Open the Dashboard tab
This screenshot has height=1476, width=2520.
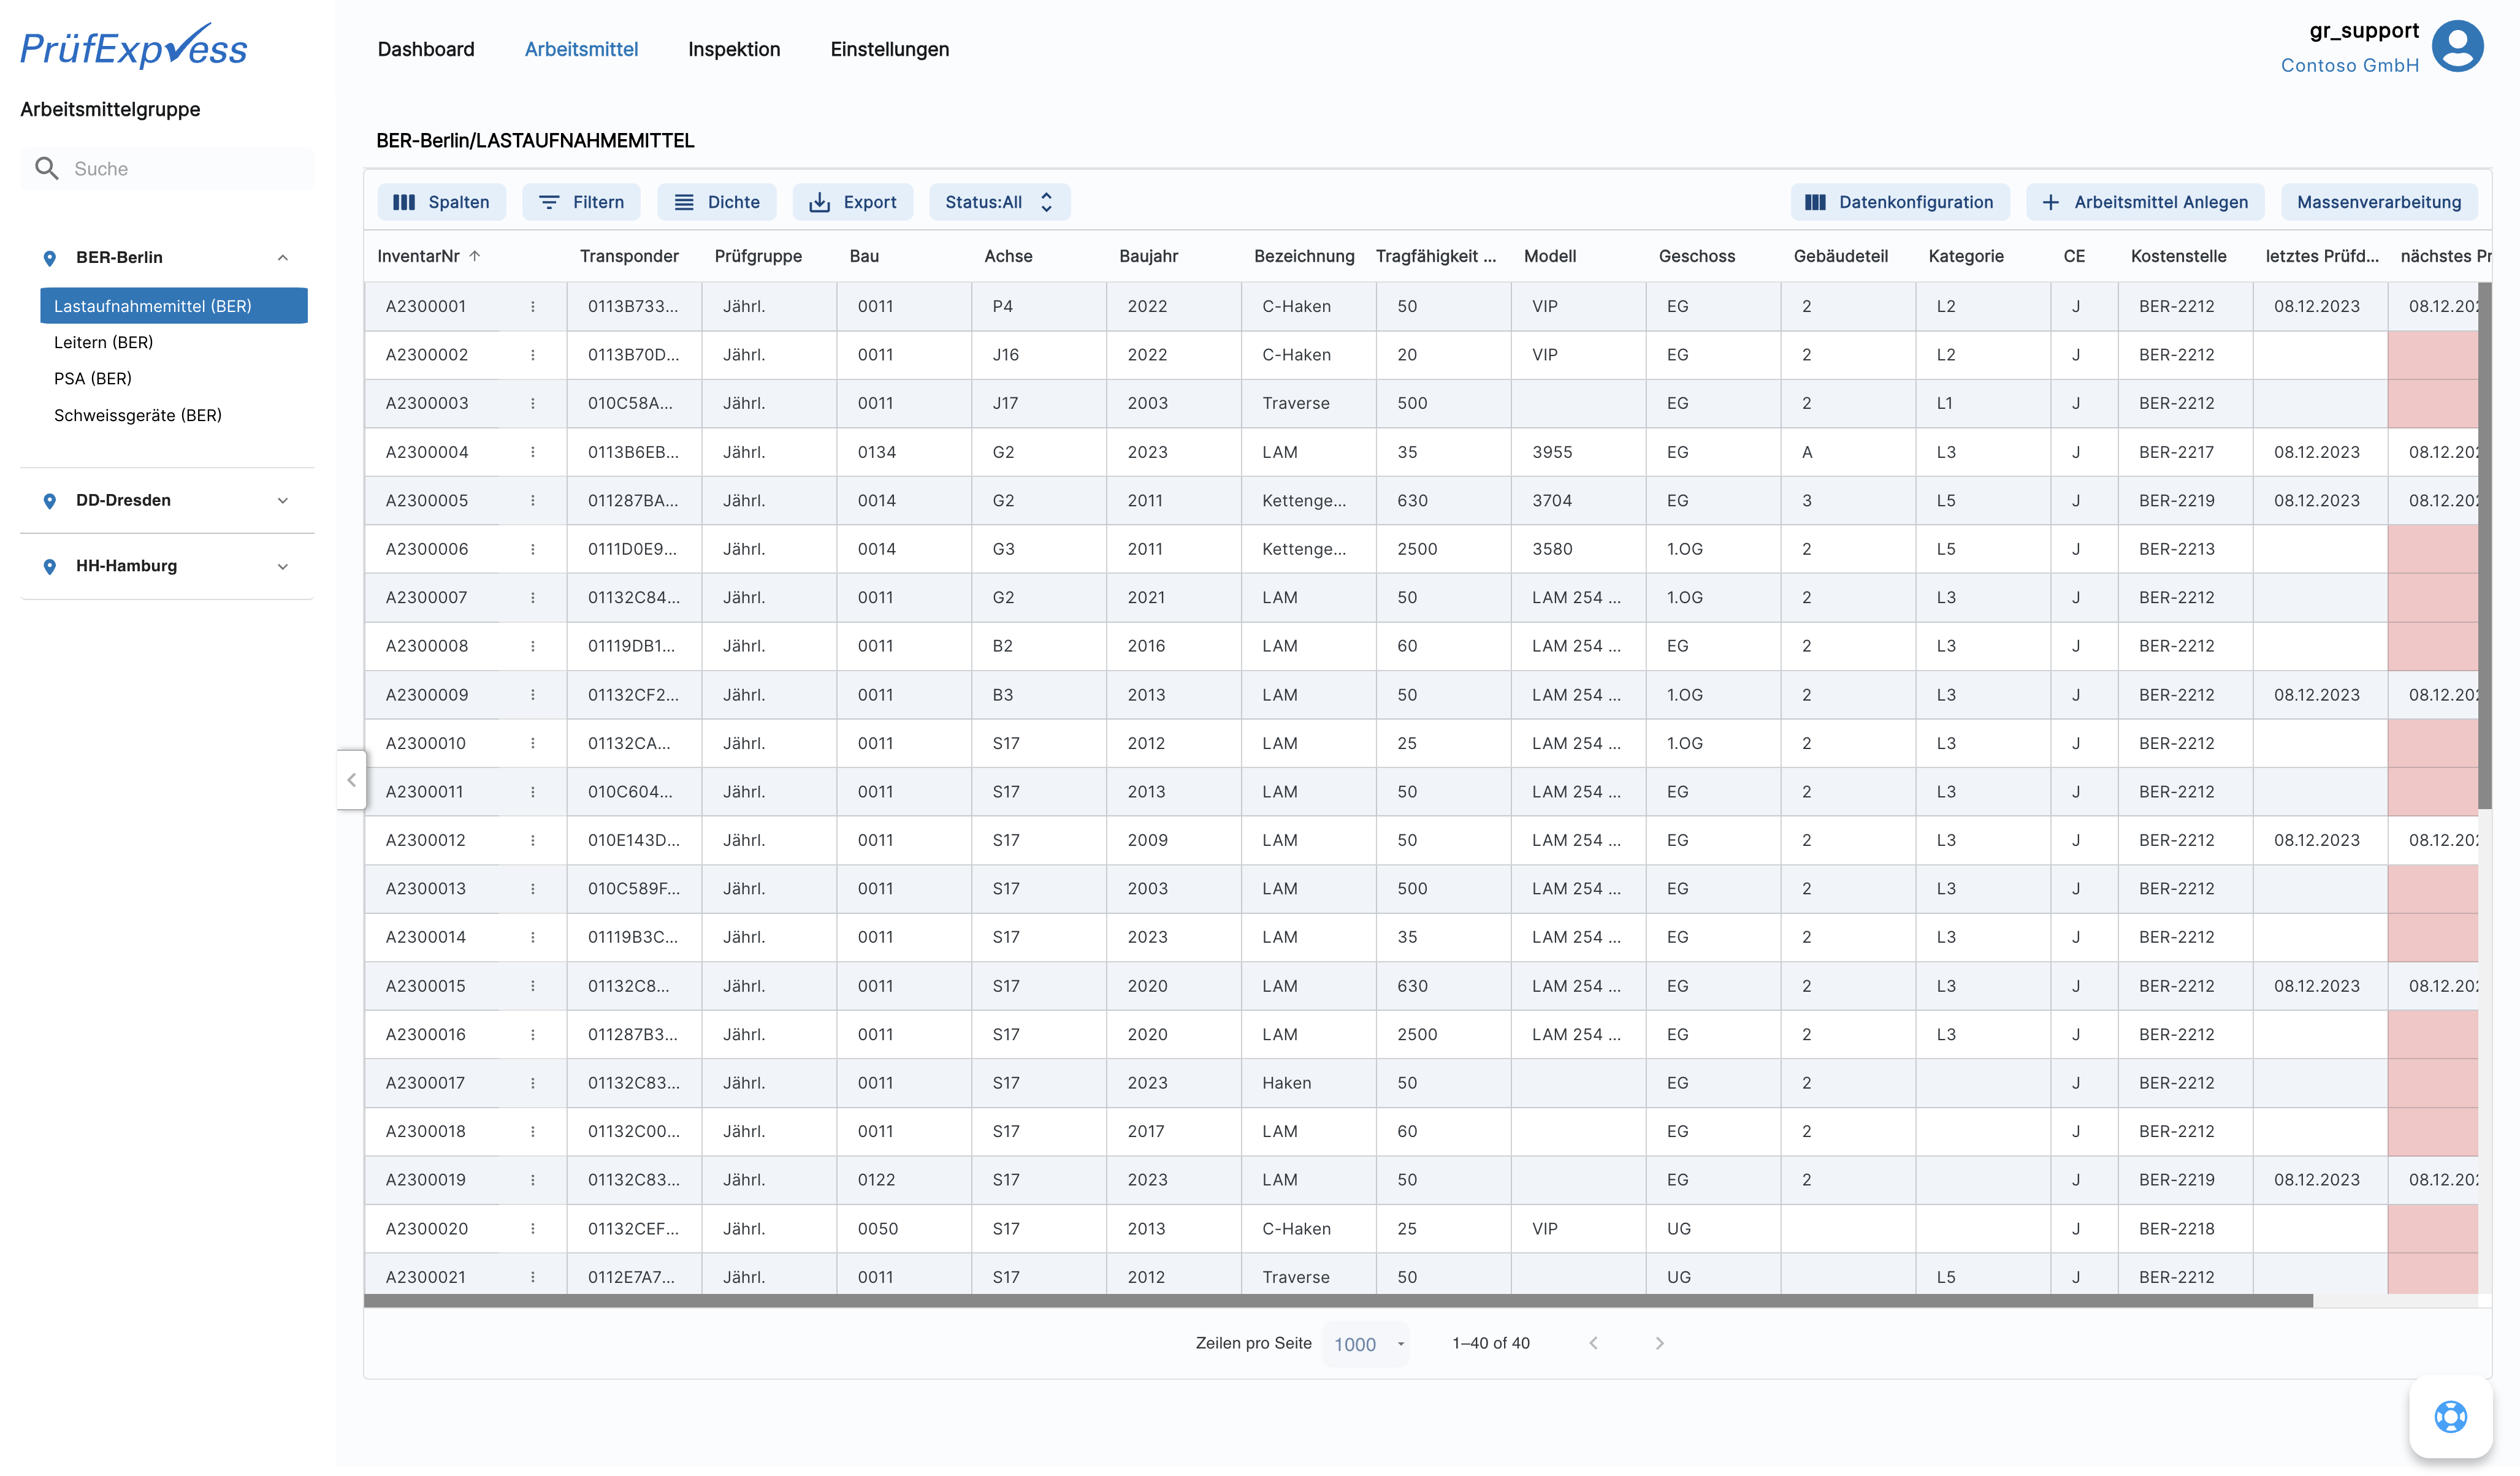pyautogui.click(x=425, y=49)
